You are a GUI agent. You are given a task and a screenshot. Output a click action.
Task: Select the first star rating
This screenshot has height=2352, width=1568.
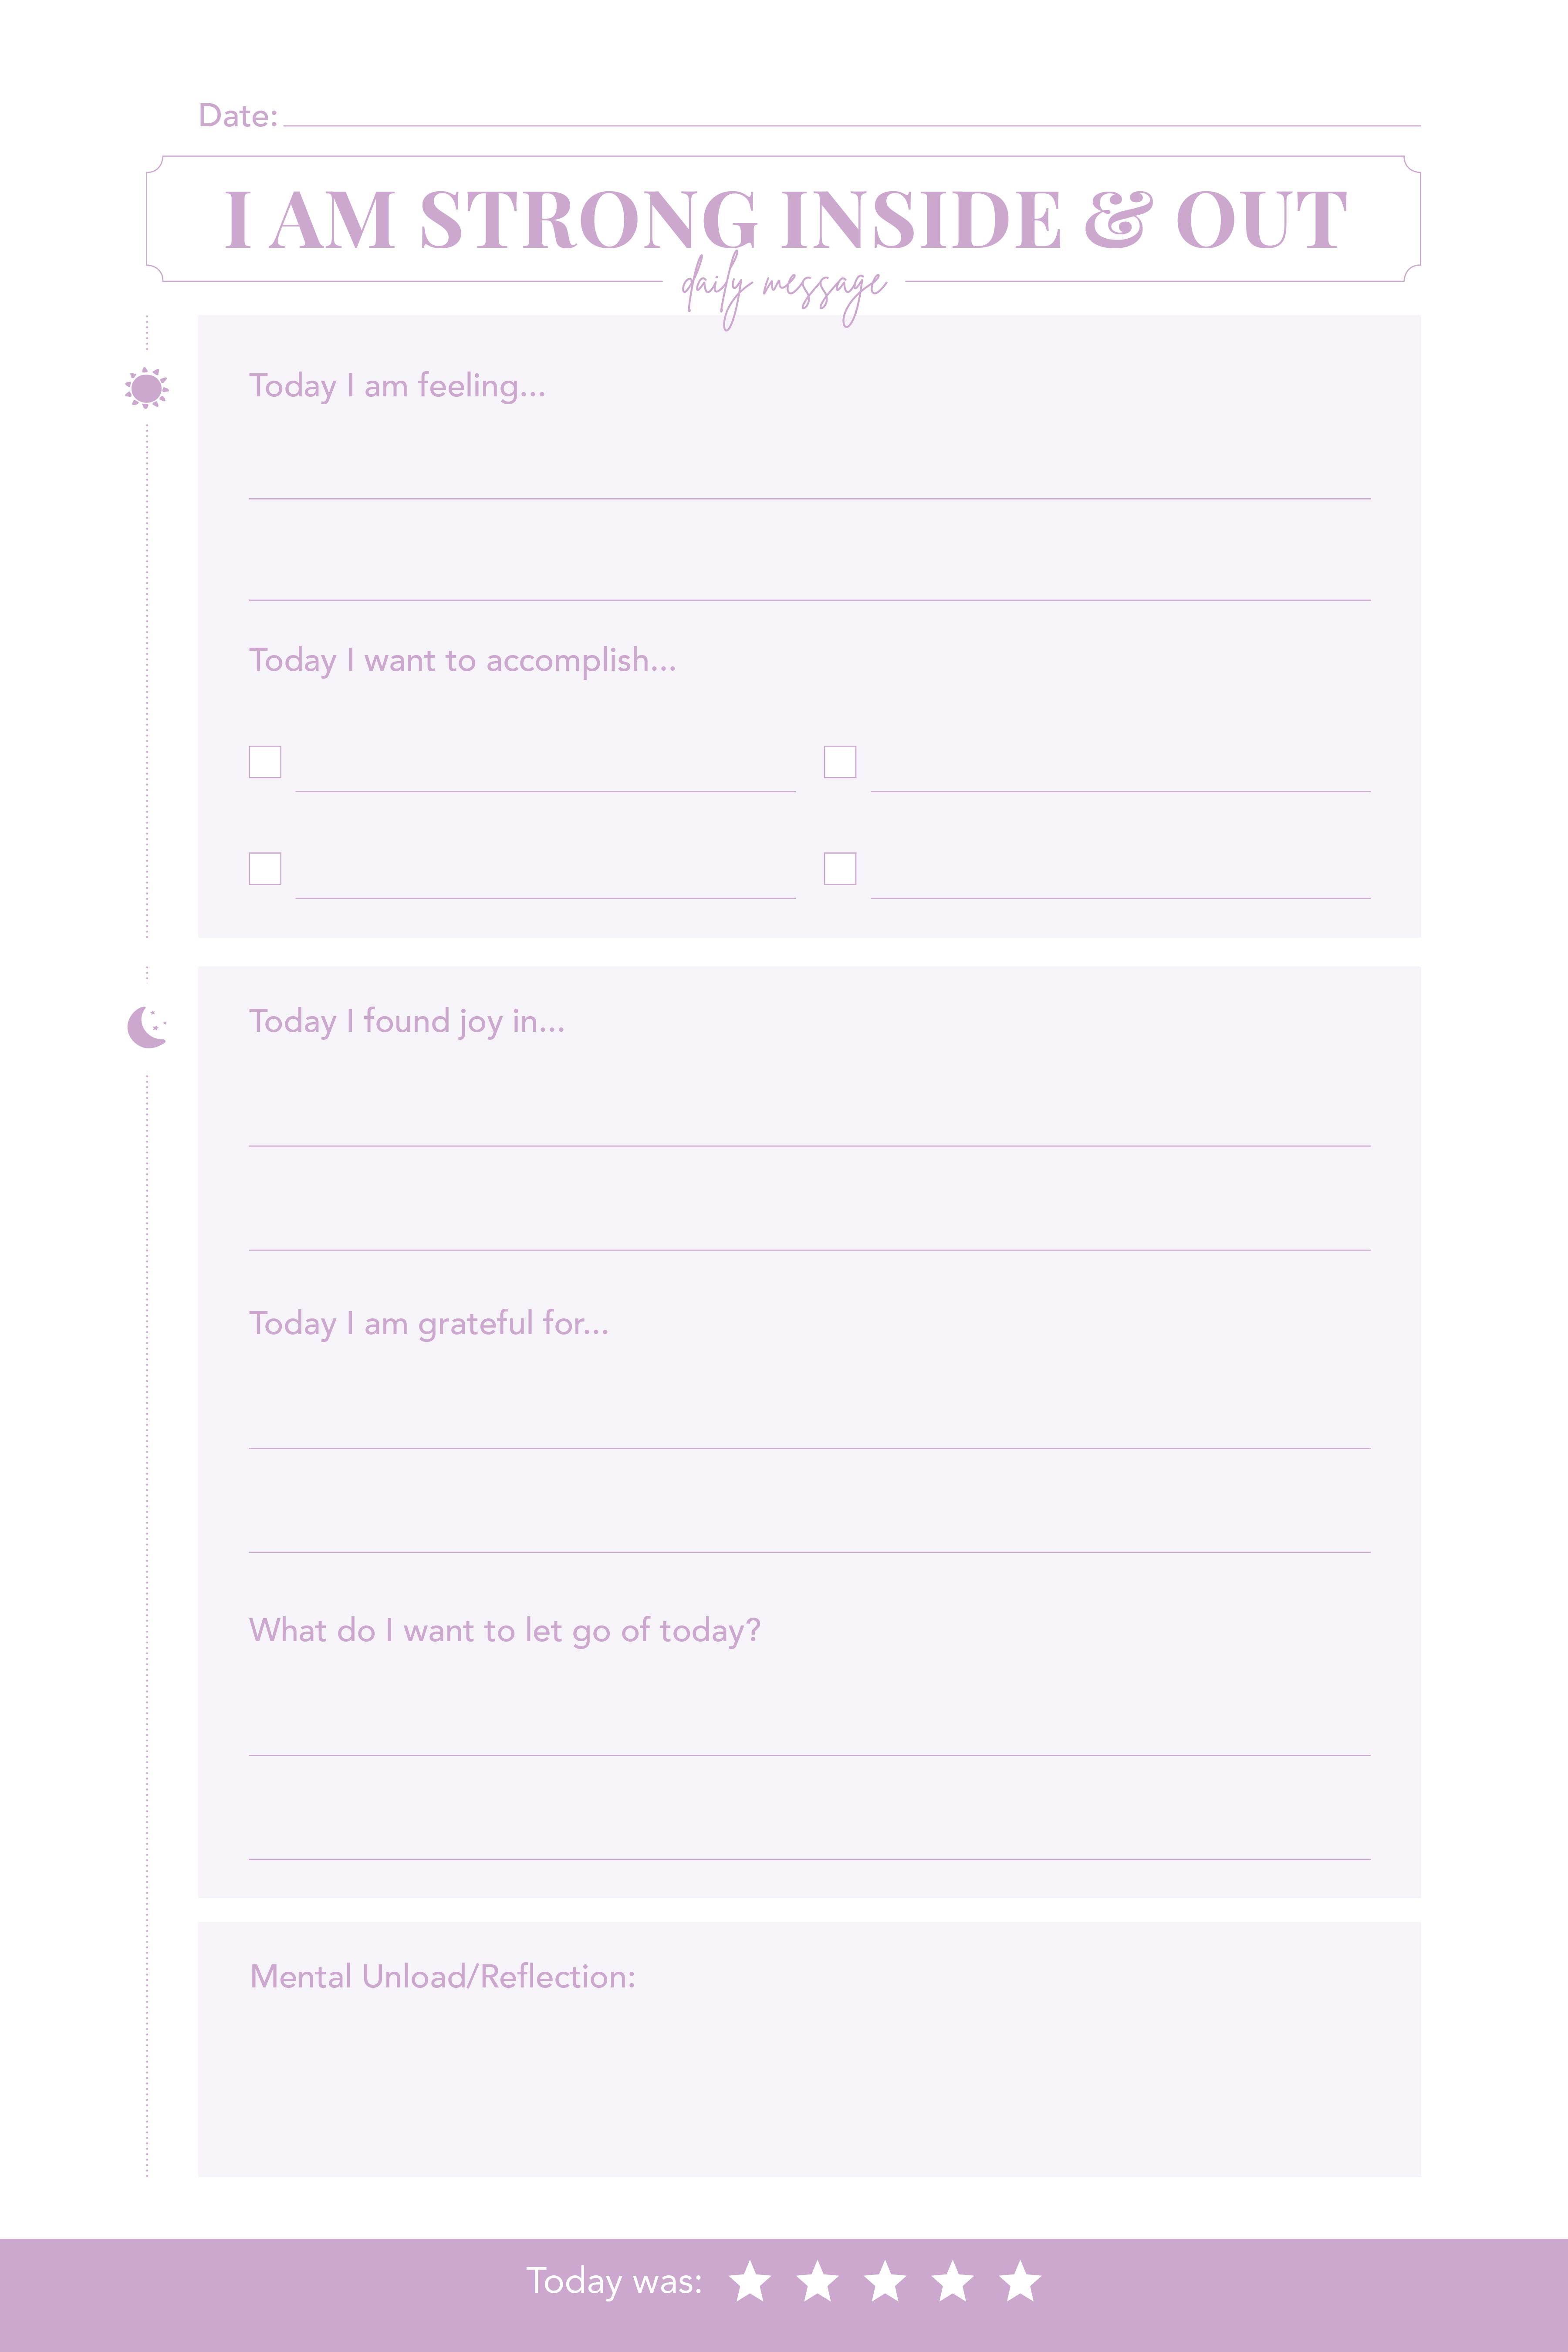(750, 2281)
